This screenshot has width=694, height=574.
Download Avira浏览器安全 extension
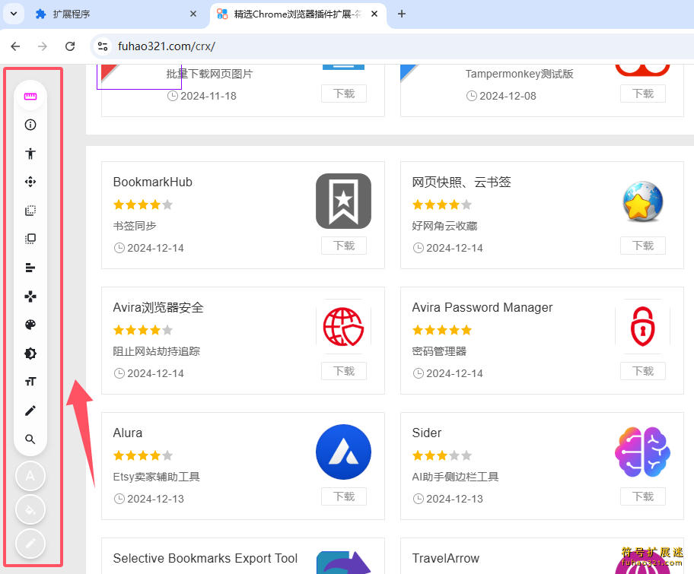click(x=344, y=371)
